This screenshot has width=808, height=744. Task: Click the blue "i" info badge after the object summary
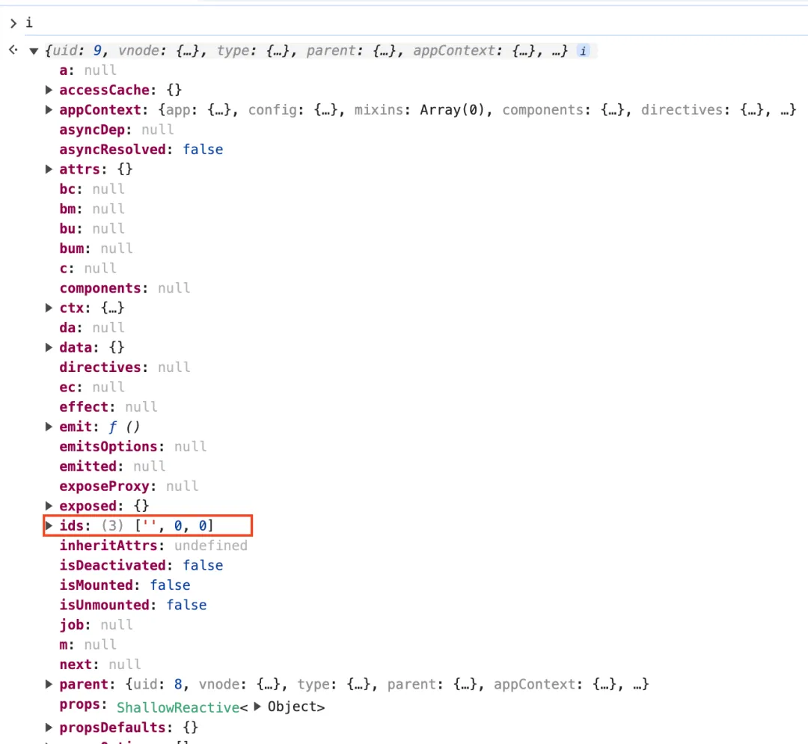point(582,50)
